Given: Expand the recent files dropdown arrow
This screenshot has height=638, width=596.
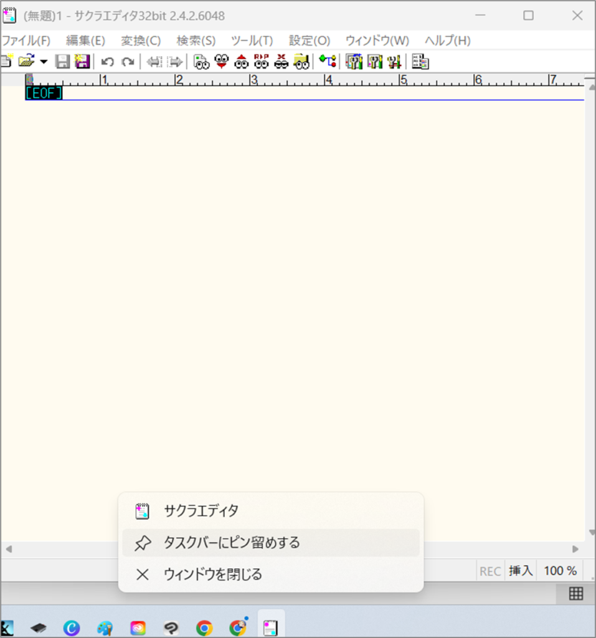Looking at the screenshot, I should 44,62.
